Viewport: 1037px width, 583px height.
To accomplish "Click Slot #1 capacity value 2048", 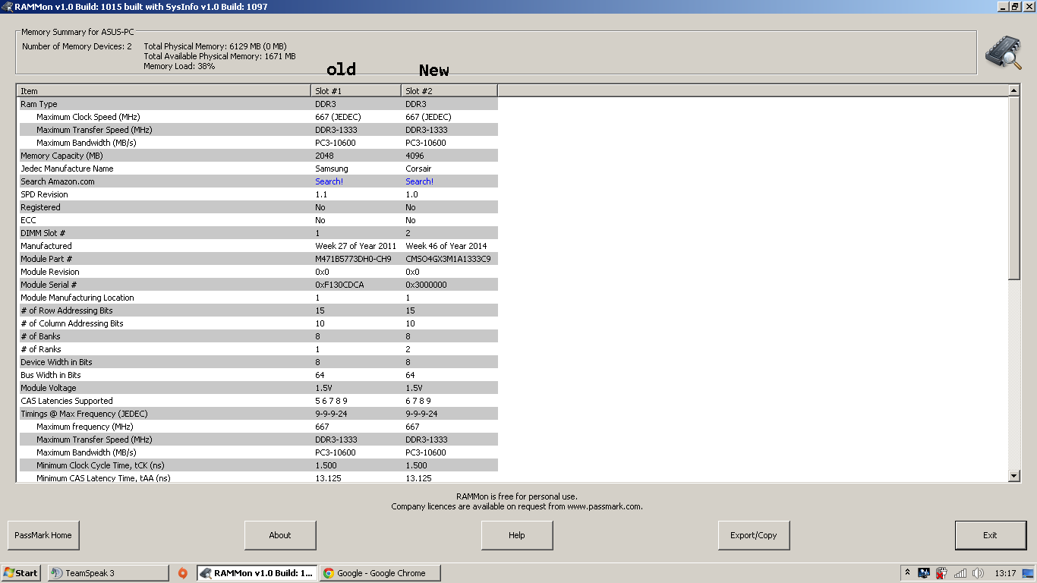I will pyautogui.click(x=324, y=156).
